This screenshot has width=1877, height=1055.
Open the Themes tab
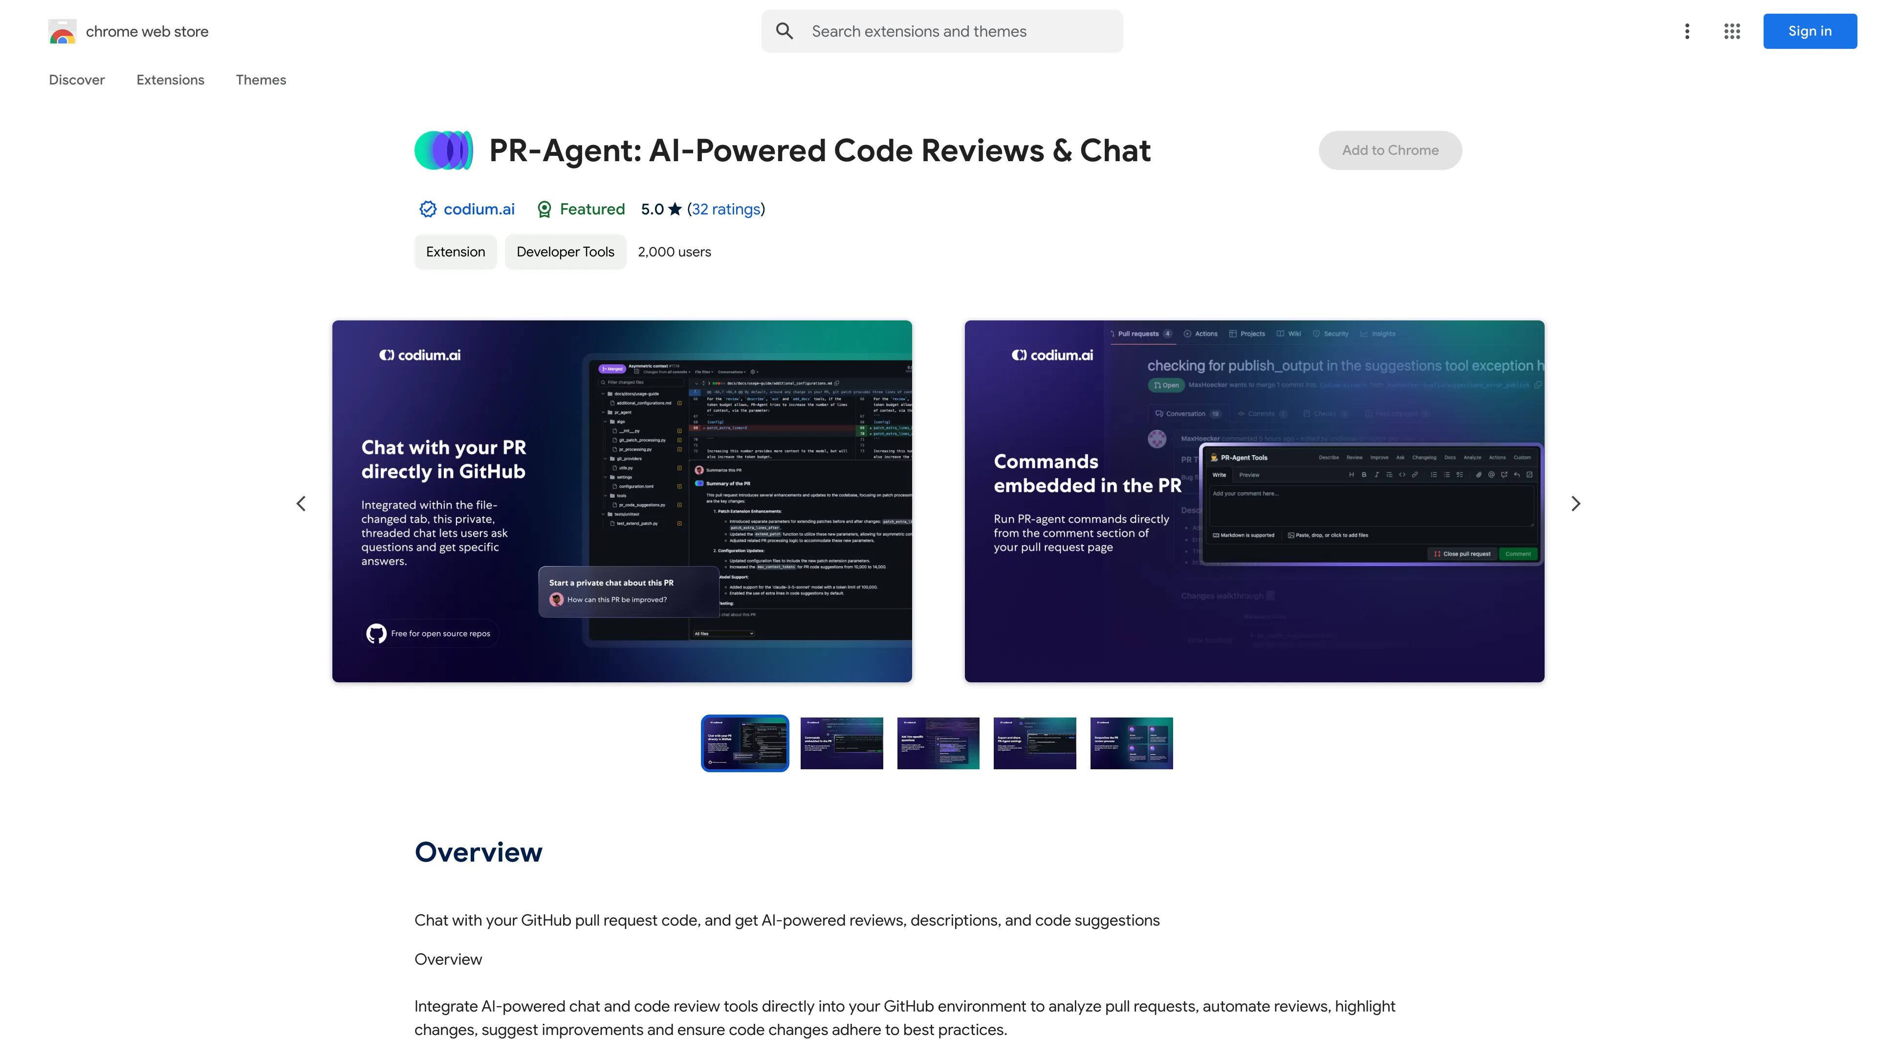tap(261, 79)
